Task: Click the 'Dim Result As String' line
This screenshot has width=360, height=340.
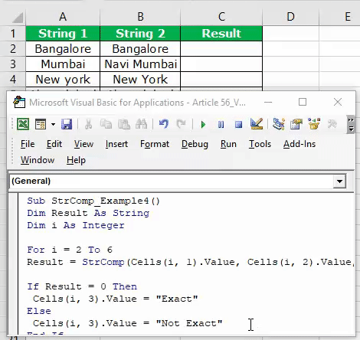Action: pos(88,213)
